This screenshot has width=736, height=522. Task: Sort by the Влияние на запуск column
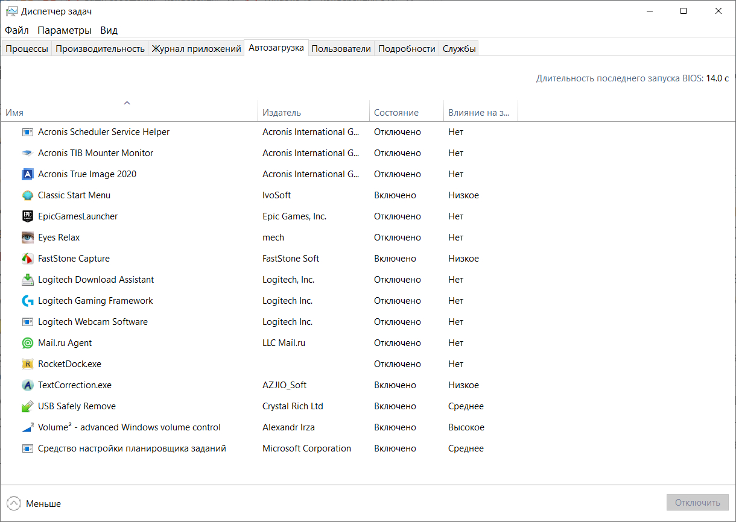(480, 110)
